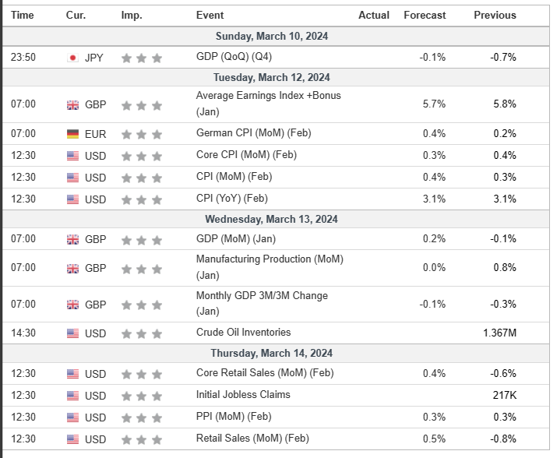Click importance stars for Initial Jobless Claims
This screenshot has height=458, width=557.
coord(141,396)
